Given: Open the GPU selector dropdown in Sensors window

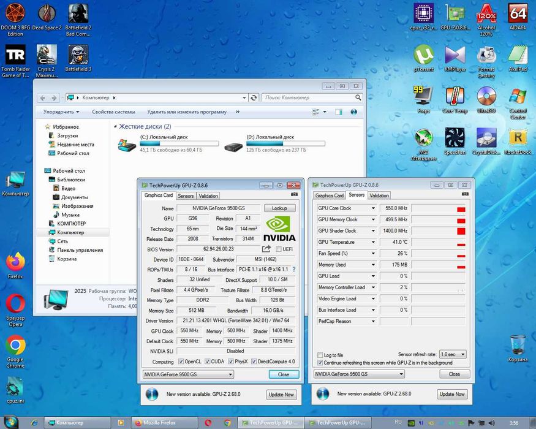Looking at the screenshot, I should pyautogui.click(x=359, y=374).
